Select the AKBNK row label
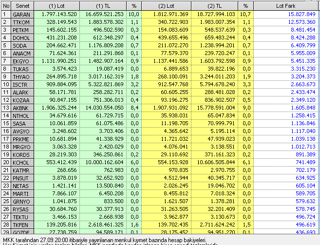This screenshot has height=245, width=320. coord(22,108)
